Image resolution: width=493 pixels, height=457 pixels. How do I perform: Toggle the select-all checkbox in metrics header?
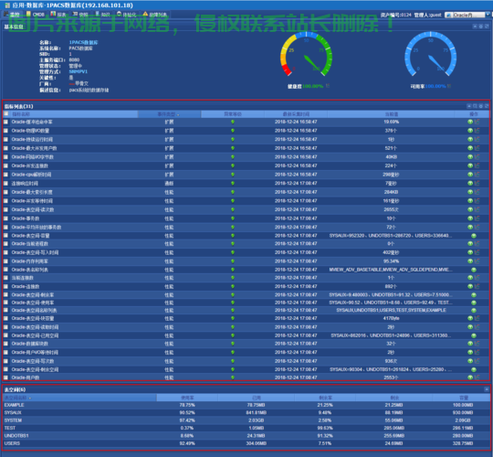[6, 114]
